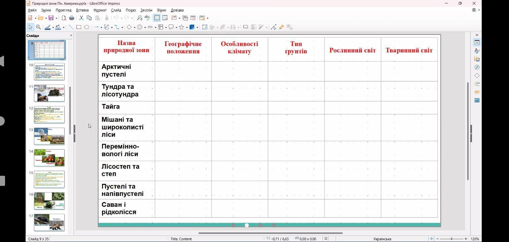Click the Cut scissors icon
The image size is (509, 242).
point(81,18)
